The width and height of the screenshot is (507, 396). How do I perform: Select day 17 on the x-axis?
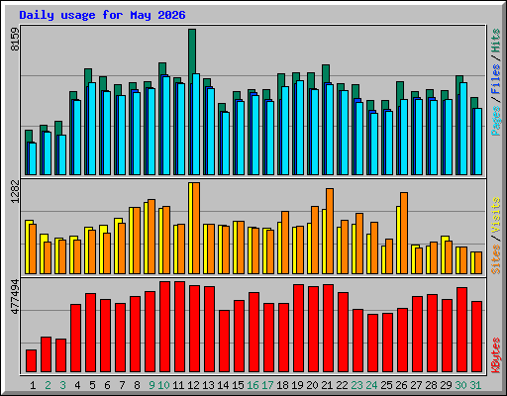267,385
